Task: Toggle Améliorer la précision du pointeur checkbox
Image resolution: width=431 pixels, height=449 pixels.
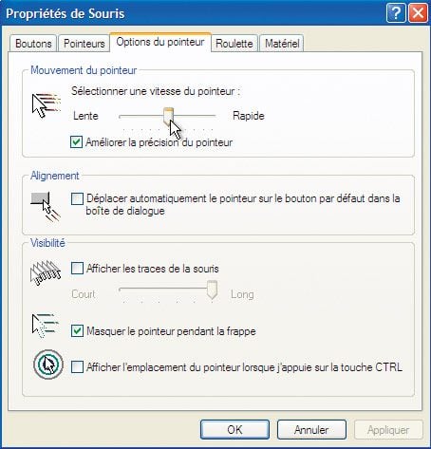Action: pos(76,142)
